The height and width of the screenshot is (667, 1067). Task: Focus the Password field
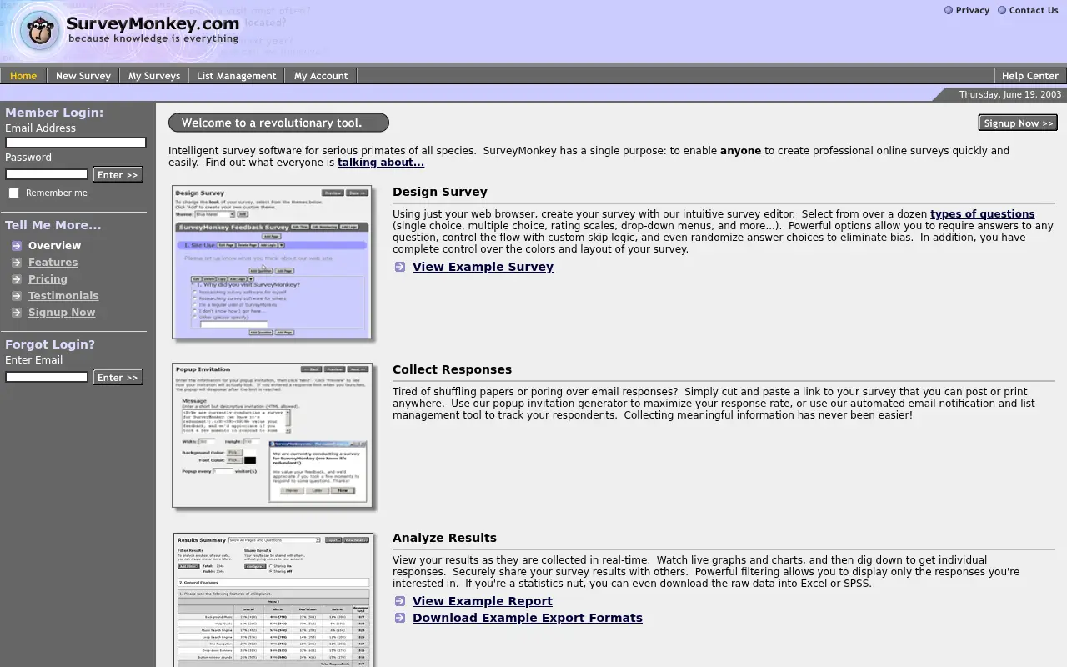47,174
